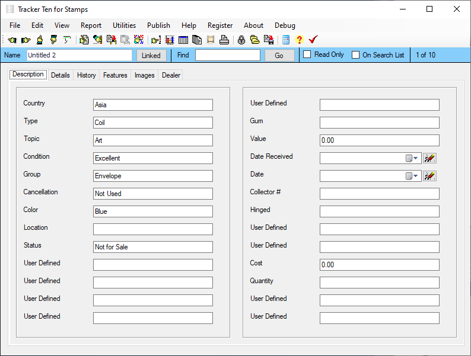Switch to the Images tab

(x=144, y=75)
